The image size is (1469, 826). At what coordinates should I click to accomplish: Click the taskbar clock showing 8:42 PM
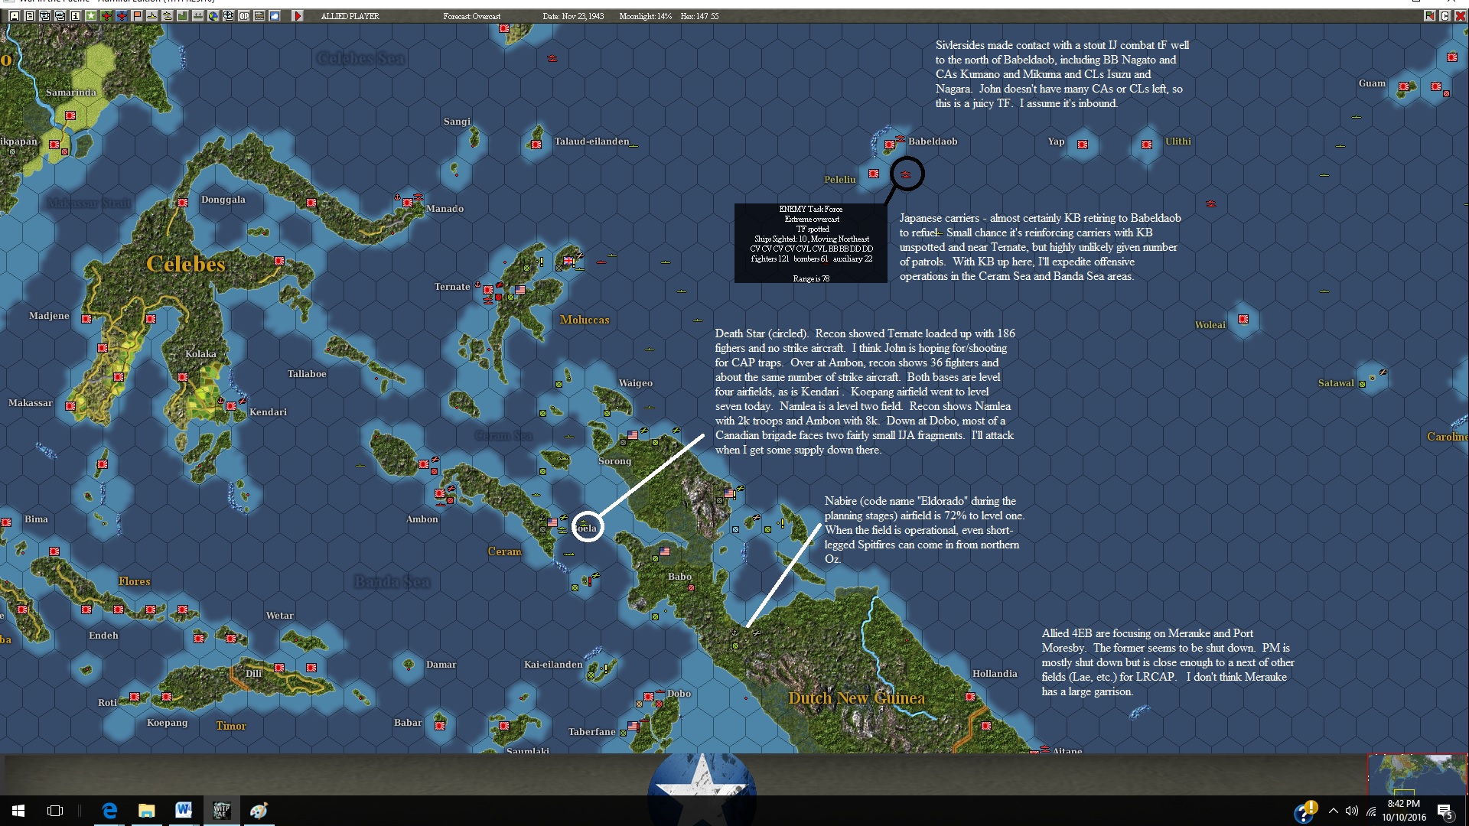1404,811
